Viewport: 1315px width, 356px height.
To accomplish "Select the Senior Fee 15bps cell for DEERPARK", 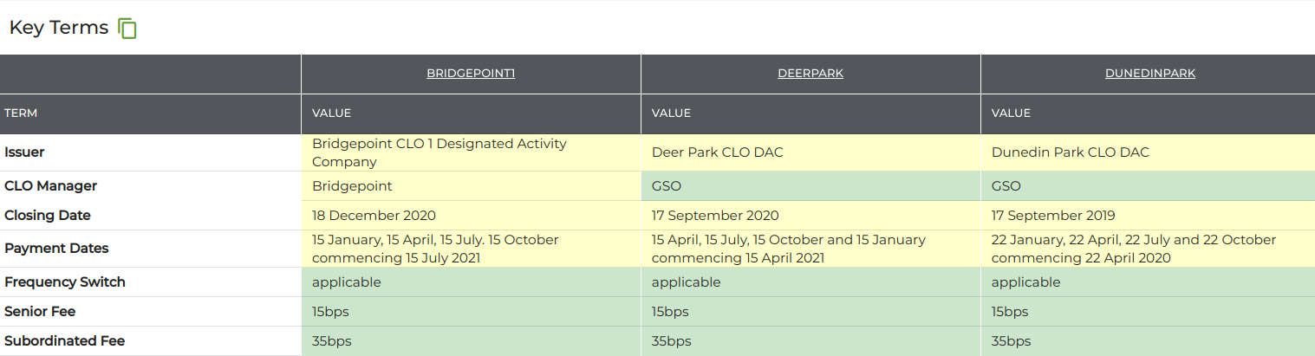I will click(x=811, y=312).
